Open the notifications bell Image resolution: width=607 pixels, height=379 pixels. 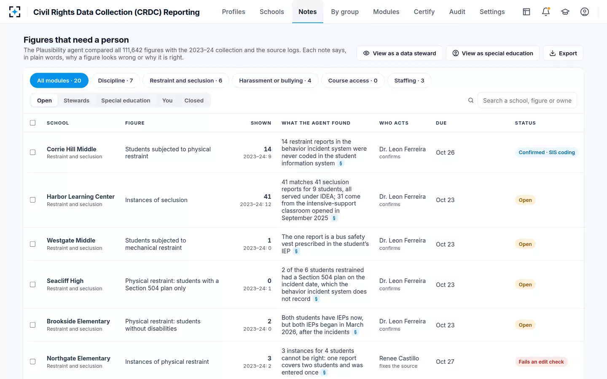tap(546, 12)
